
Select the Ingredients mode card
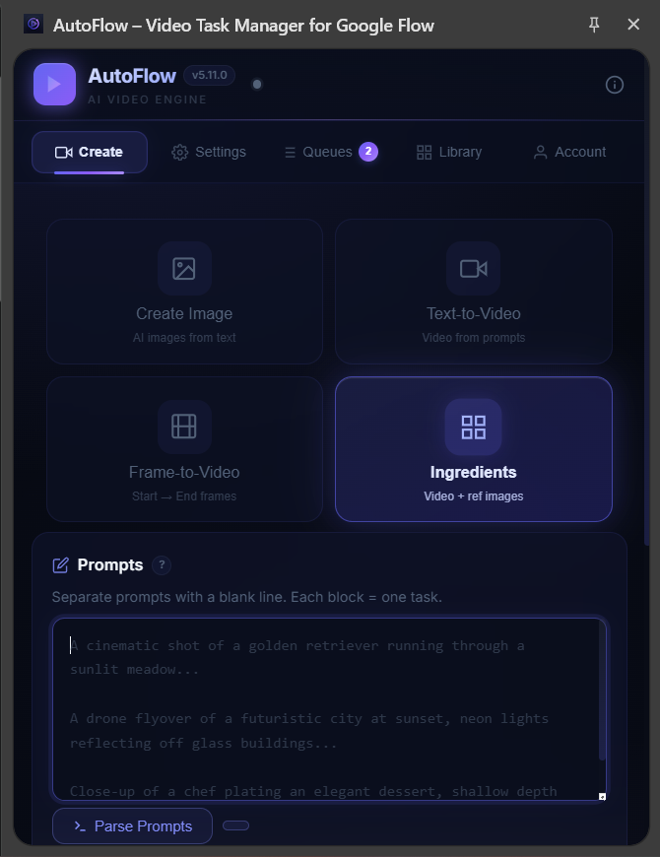click(474, 449)
